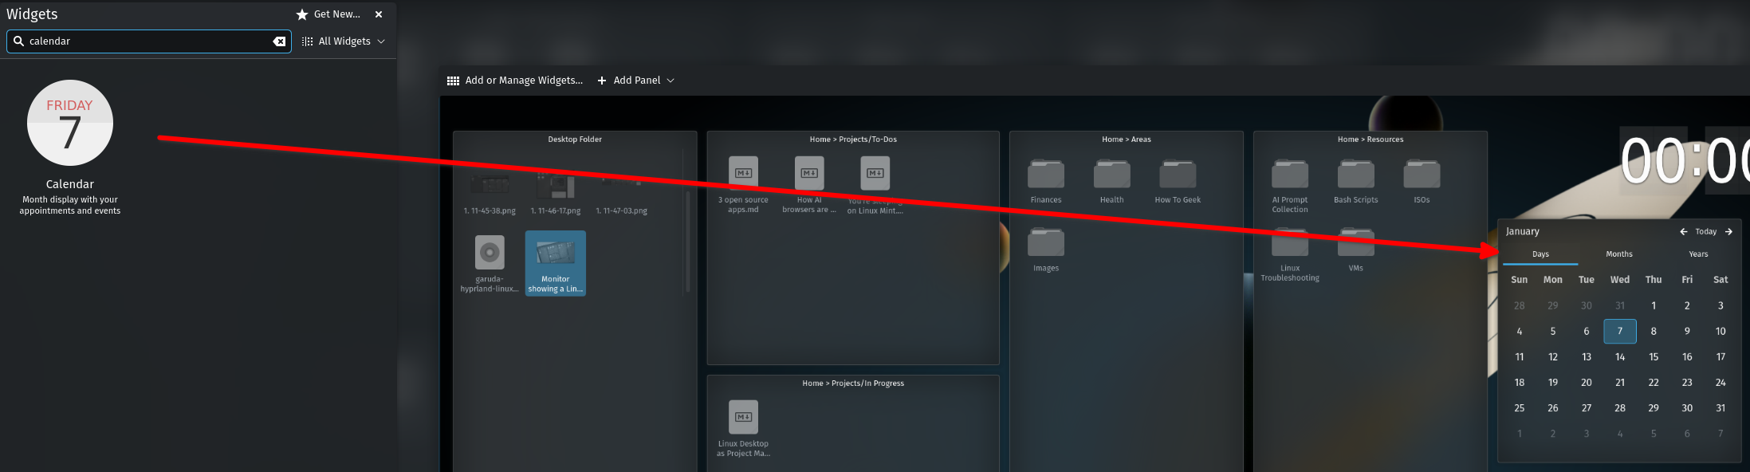Select January 7 in calendar
Viewport: 1750px width, 472px height.
tap(1620, 331)
